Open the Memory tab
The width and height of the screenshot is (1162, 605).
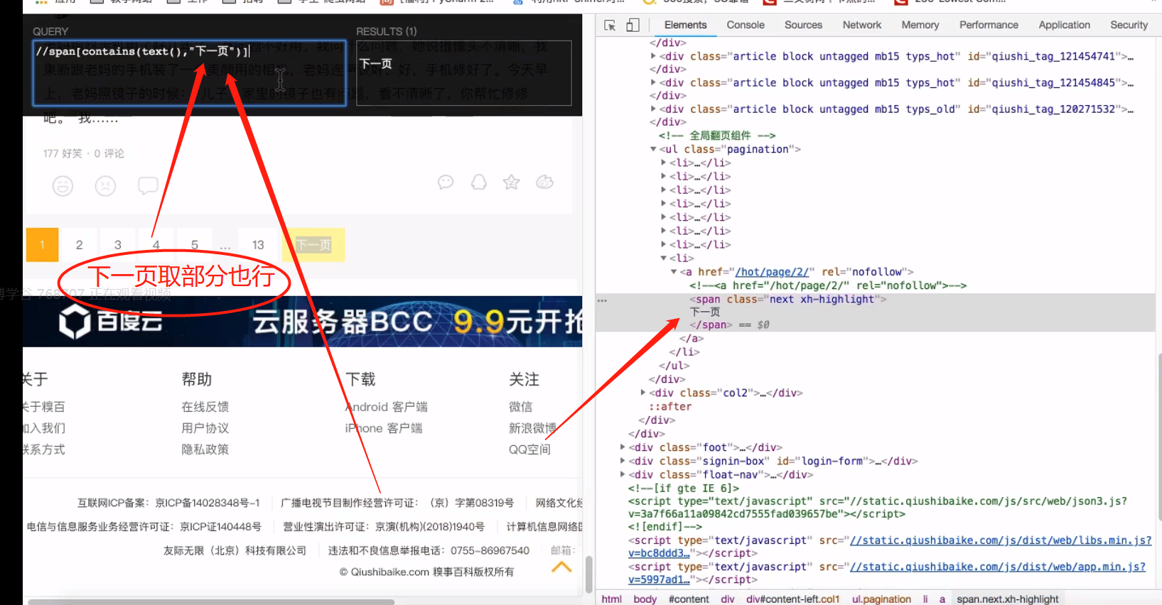click(920, 25)
